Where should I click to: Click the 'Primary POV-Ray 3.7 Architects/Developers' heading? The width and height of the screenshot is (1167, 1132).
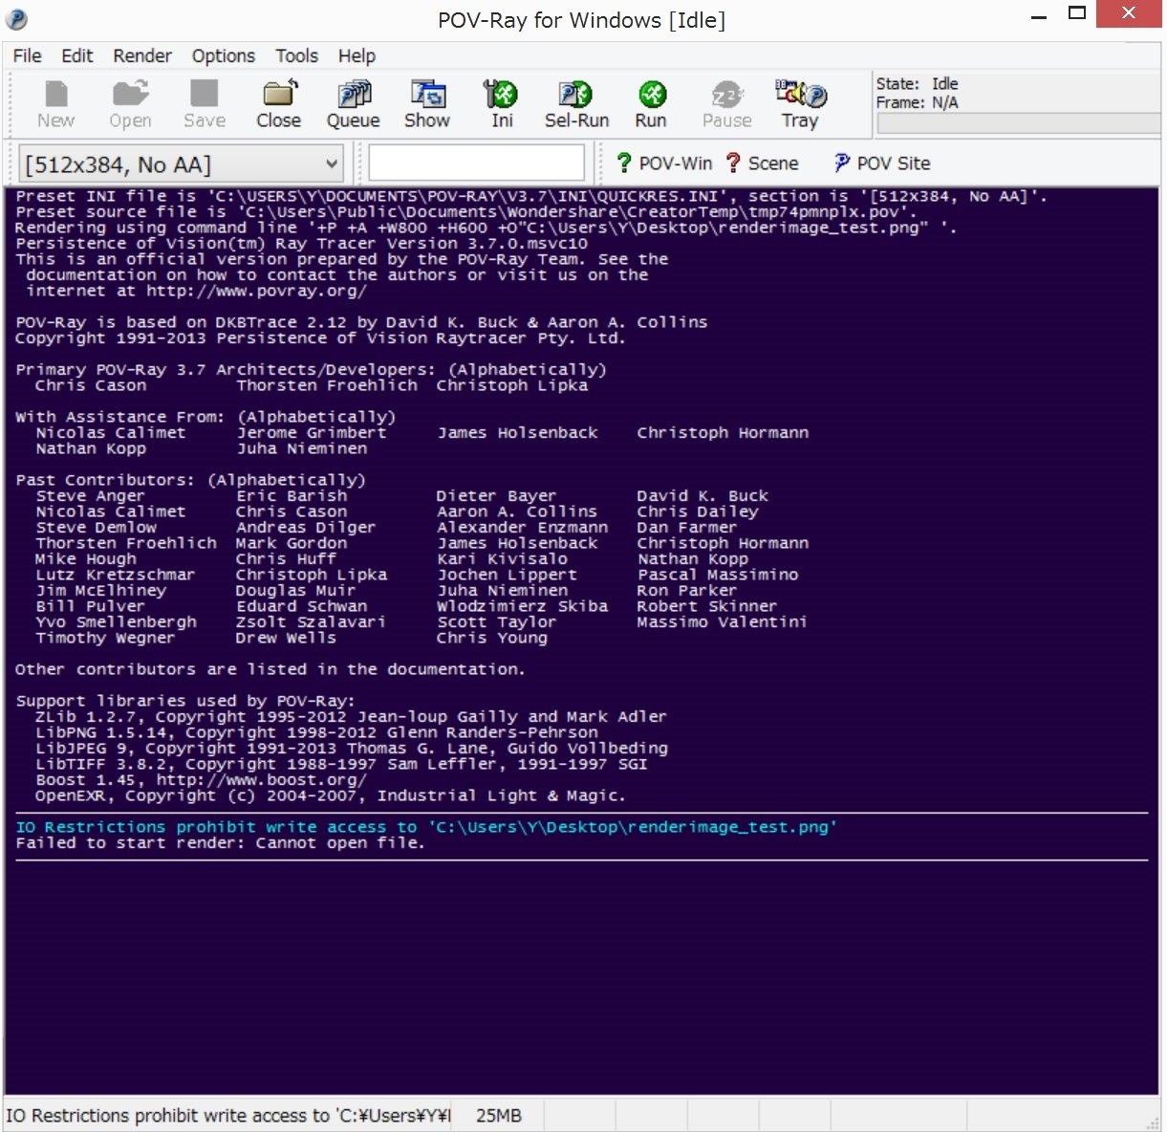[311, 370]
